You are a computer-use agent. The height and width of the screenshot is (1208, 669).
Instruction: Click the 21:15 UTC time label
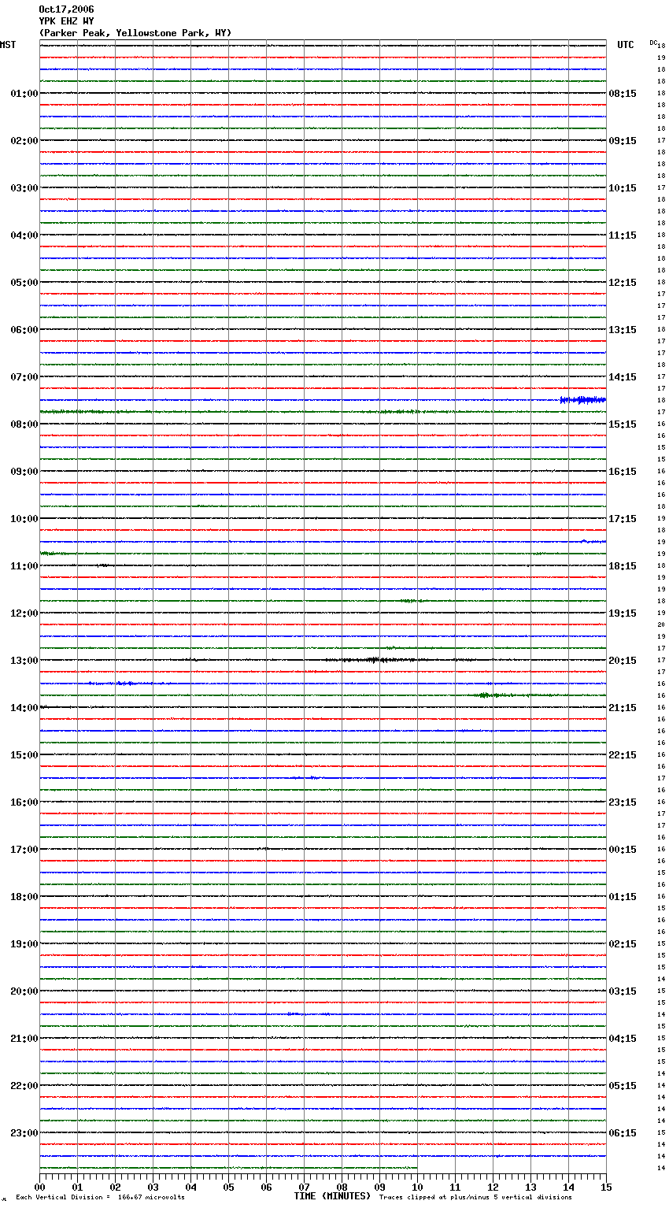(623, 708)
